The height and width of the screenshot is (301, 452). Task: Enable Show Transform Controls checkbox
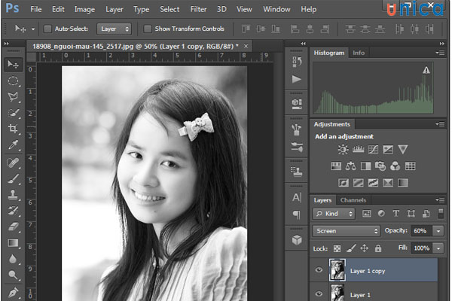(148, 29)
